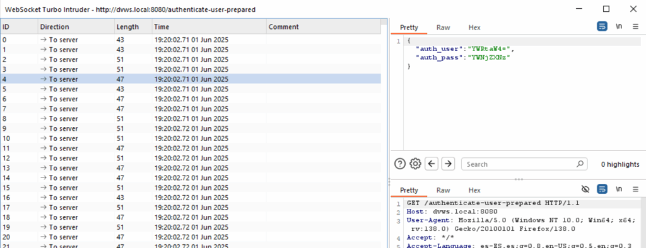Switch lower request pane to Hex tab
646x248 pixels.
coord(474,190)
